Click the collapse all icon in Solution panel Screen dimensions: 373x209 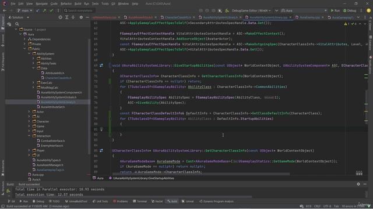click(73, 17)
